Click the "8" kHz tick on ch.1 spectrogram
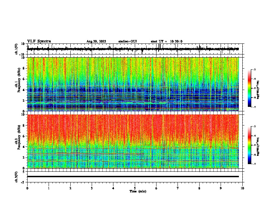The height and width of the screenshot is (211, 273). [24, 68]
